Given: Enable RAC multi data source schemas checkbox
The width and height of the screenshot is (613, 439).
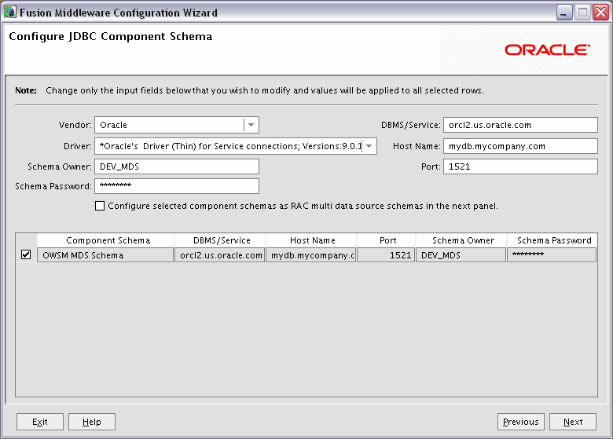Looking at the screenshot, I should click(x=100, y=206).
